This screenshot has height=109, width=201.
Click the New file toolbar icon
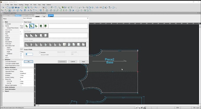[8, 8]
